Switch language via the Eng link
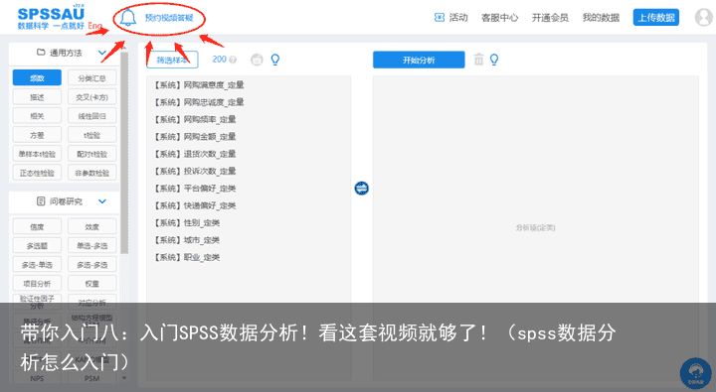This screenshot has width=716, height=392. tap(94, 26)
